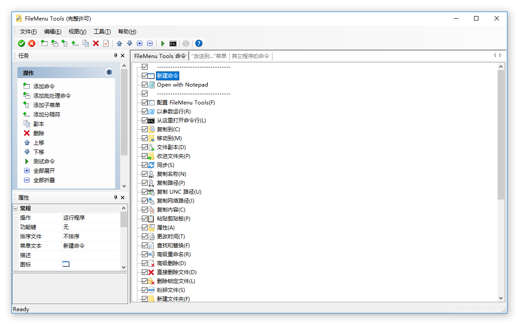The height and width of the screenshot is (325, 519).
Task: Collapse the 操作 task group chevron
Action: (109, 72)
